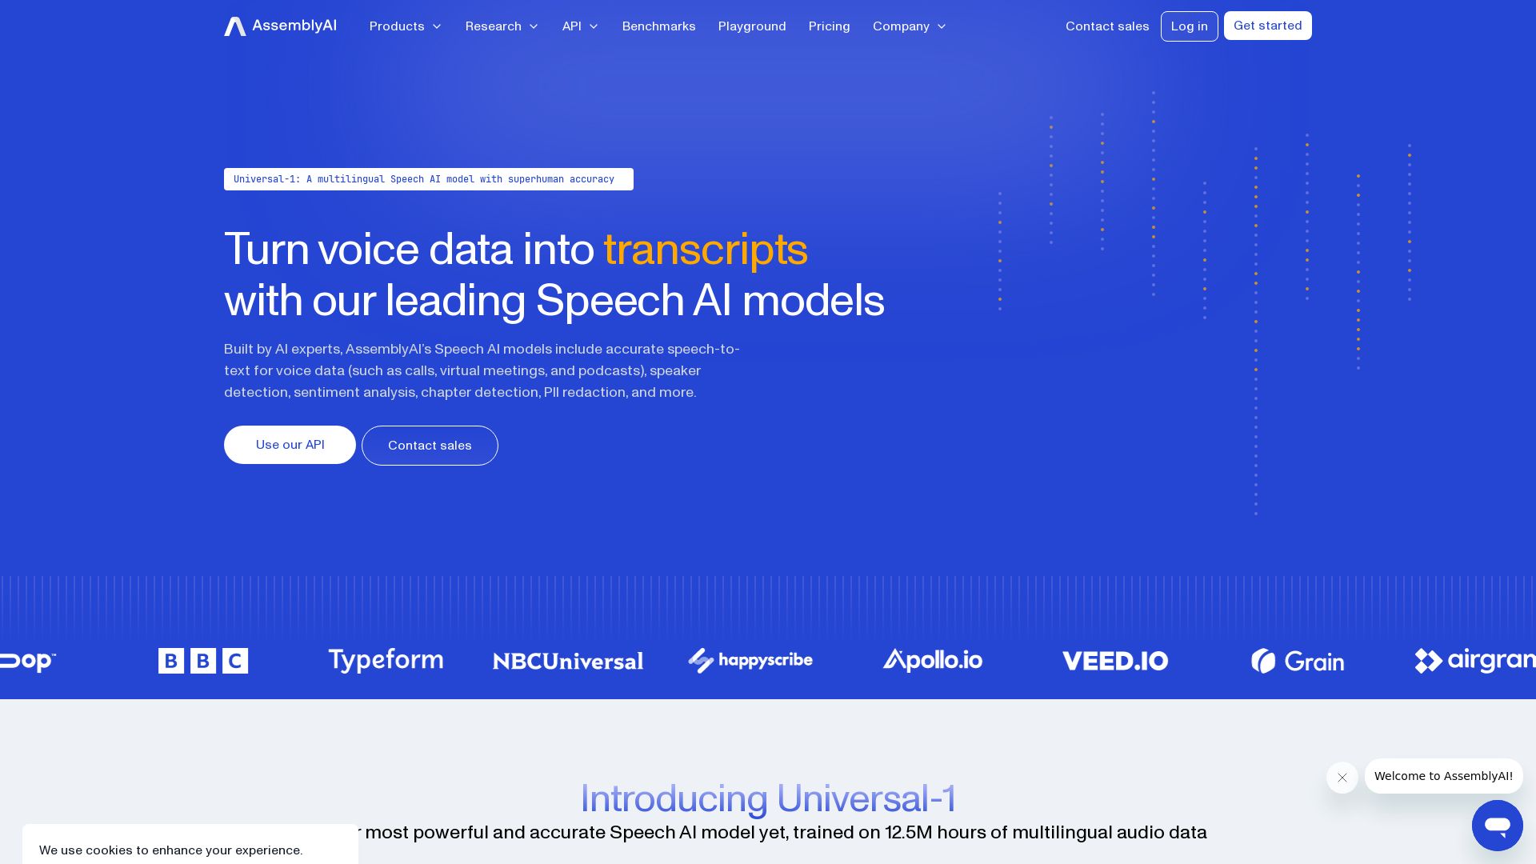Toggle the cookie consent banner
1536x864 pixels.
pos(171,850)
